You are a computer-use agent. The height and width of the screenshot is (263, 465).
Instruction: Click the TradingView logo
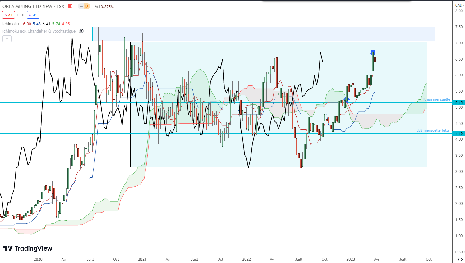pos(28,248)
